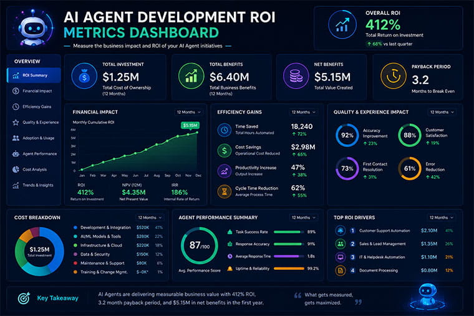Click the Time Saved value 18,240
The width and height of the screenshot is (474, 316).
302,127
